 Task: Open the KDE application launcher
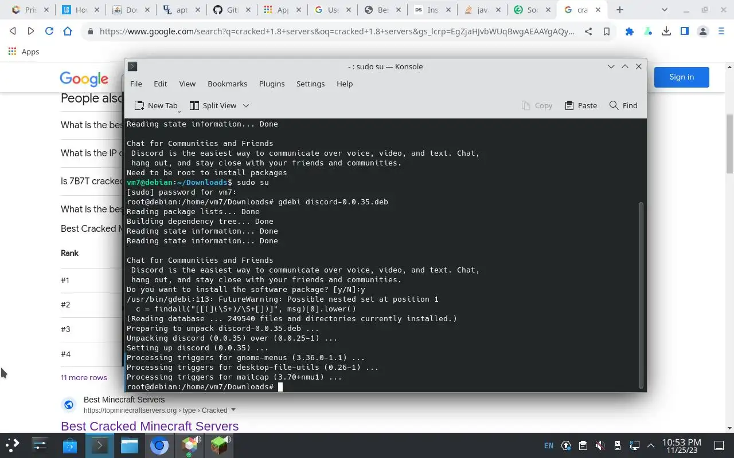click(x=13, y=445)
